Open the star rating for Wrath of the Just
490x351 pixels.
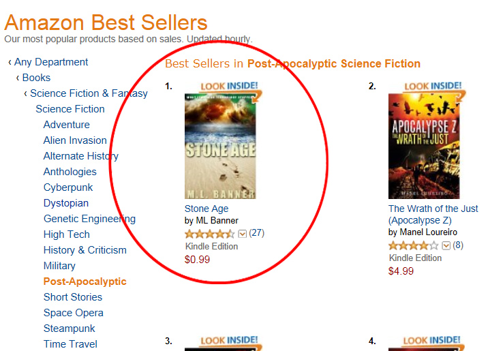[x=414, y=245]
